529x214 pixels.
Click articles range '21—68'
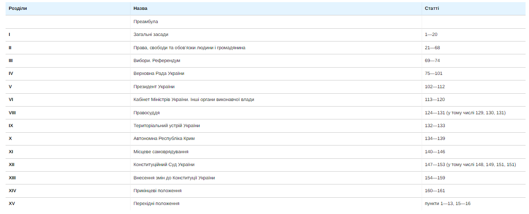coord(432,48)
